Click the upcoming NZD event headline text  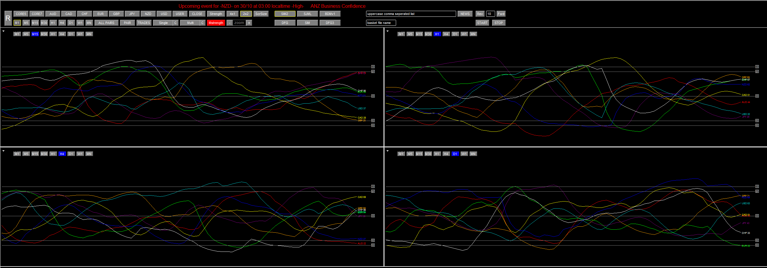272,6
